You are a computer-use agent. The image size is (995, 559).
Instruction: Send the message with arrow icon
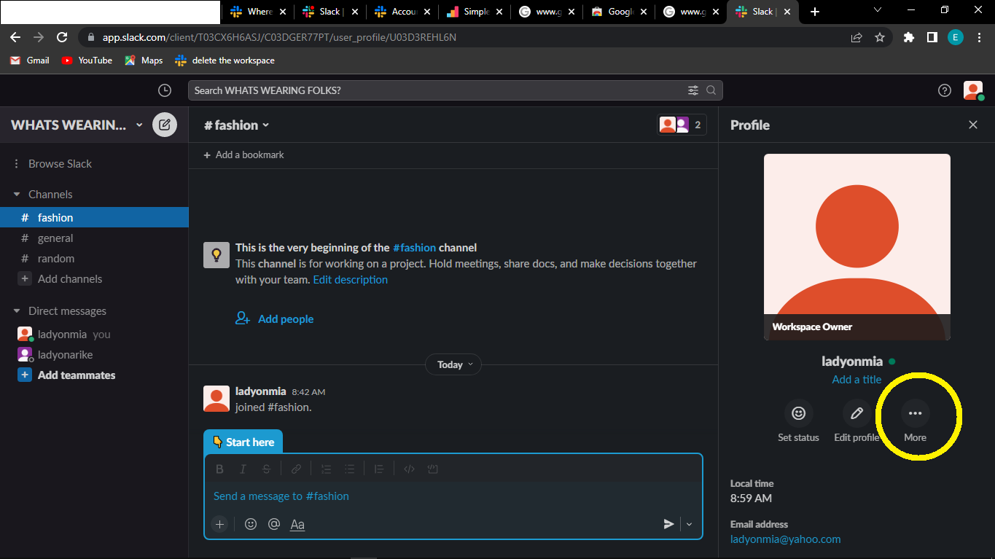pyautogui.click(x=668, y=524)
